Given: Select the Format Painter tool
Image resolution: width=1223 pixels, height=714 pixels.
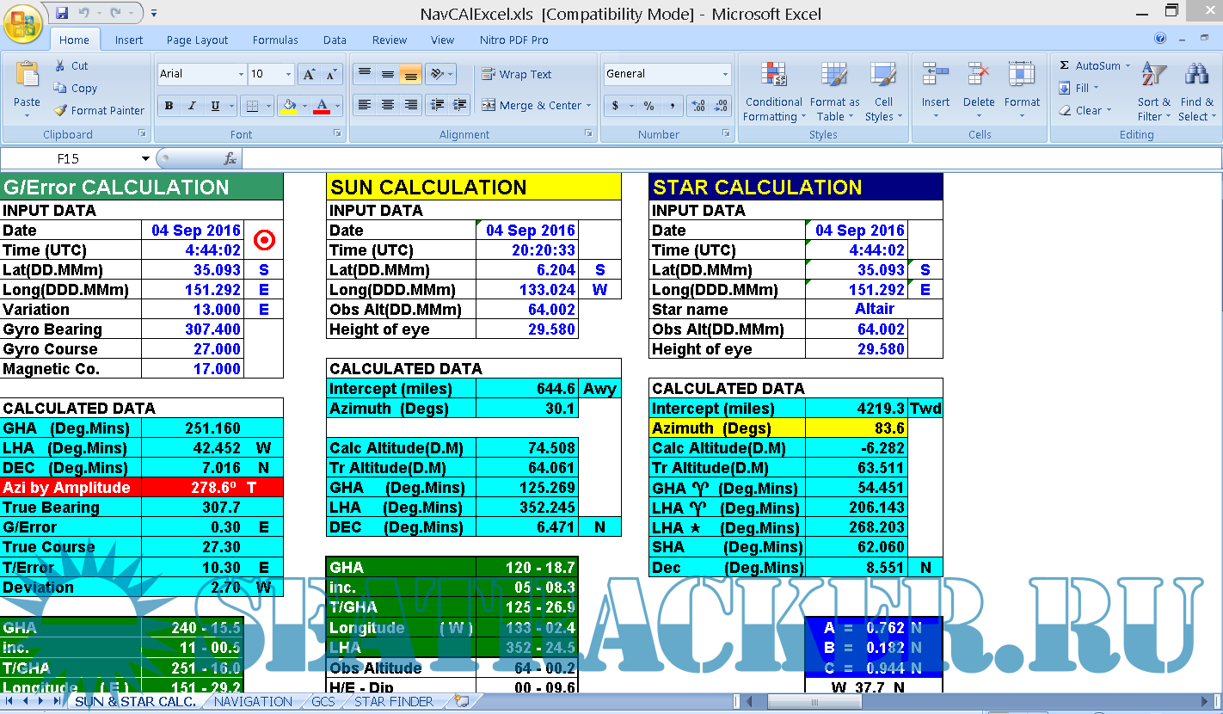Looking at the screenshot, I should pyautogui.click(x=97, y=110).
